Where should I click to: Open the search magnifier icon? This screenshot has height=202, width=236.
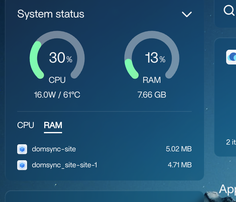coord(229,10)
